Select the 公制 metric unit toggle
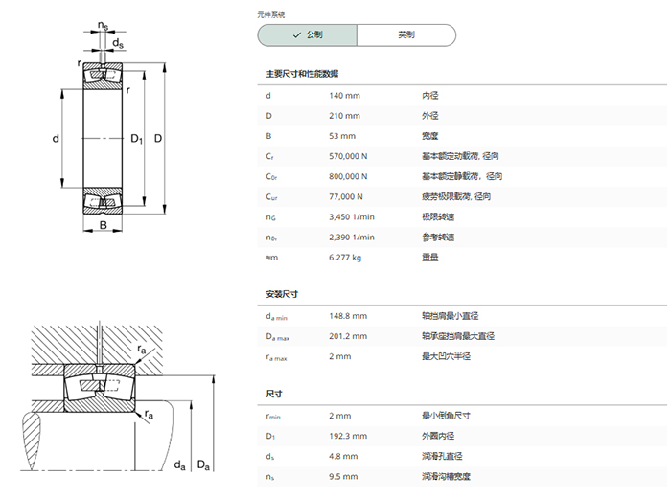Image resolution: width=671 pixels, height=498 pixels. [x=308, y=35]
